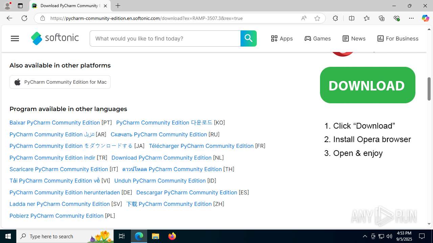
Task: Close the Download PyCharm tab
Action: point(105,6)
